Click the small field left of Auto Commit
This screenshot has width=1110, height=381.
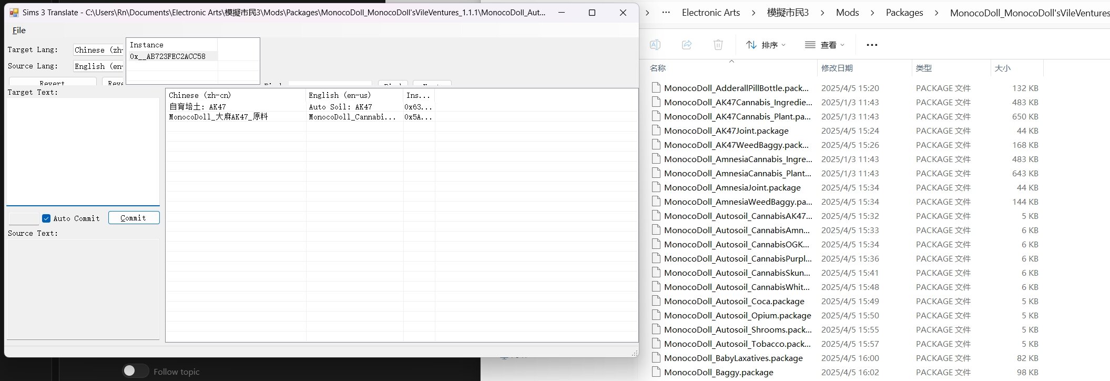click(x=24, y=218)
